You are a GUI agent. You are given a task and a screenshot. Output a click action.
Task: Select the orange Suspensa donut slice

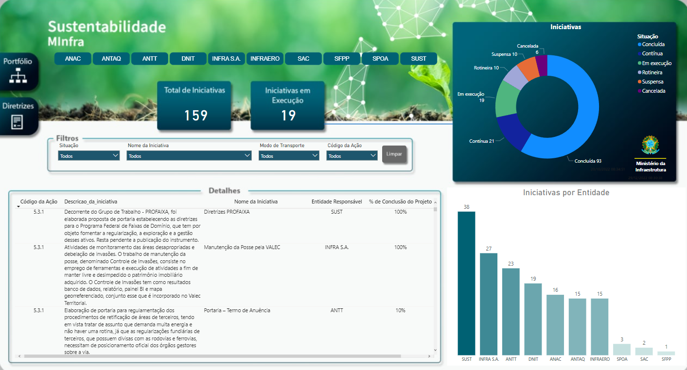point(526,67)
